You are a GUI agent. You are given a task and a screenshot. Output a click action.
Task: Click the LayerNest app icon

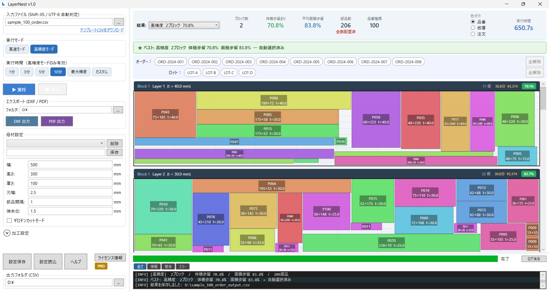coord(4,4)
